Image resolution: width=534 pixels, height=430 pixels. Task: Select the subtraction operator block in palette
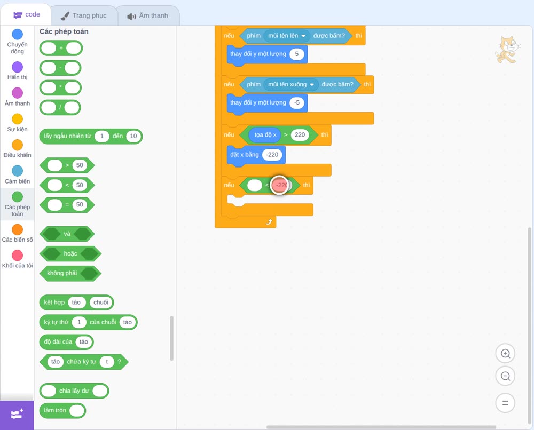tap(60, 68)
